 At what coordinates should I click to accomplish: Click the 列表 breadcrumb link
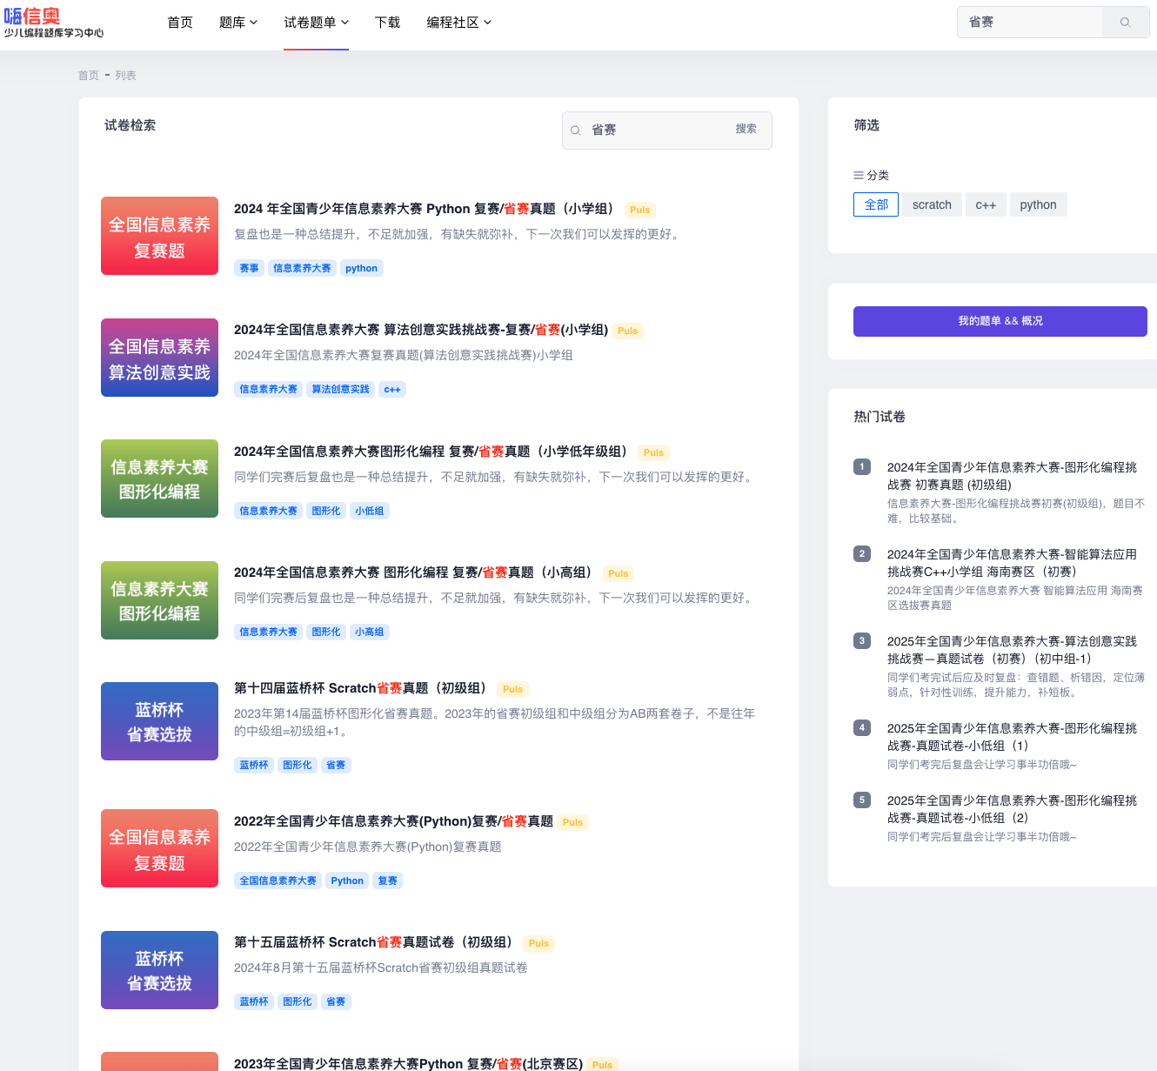[126, 76]
